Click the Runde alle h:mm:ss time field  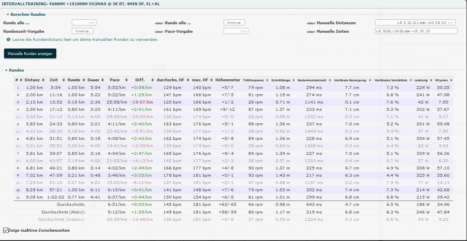coord(234,23)
